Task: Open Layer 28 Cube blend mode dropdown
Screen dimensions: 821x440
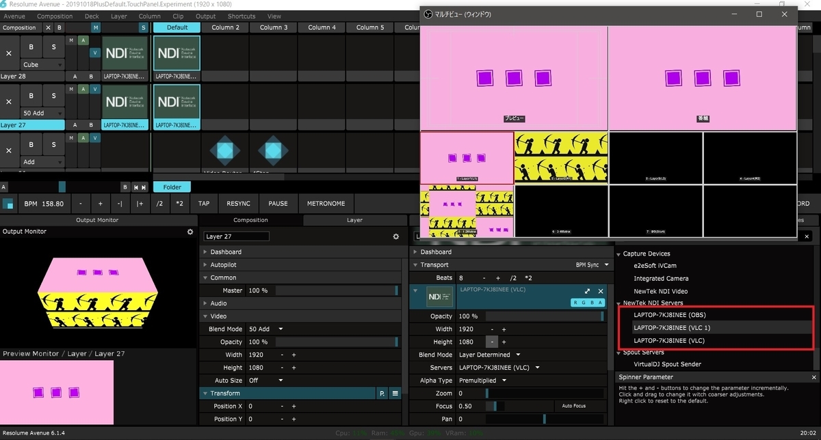Action: pos(42,64)
